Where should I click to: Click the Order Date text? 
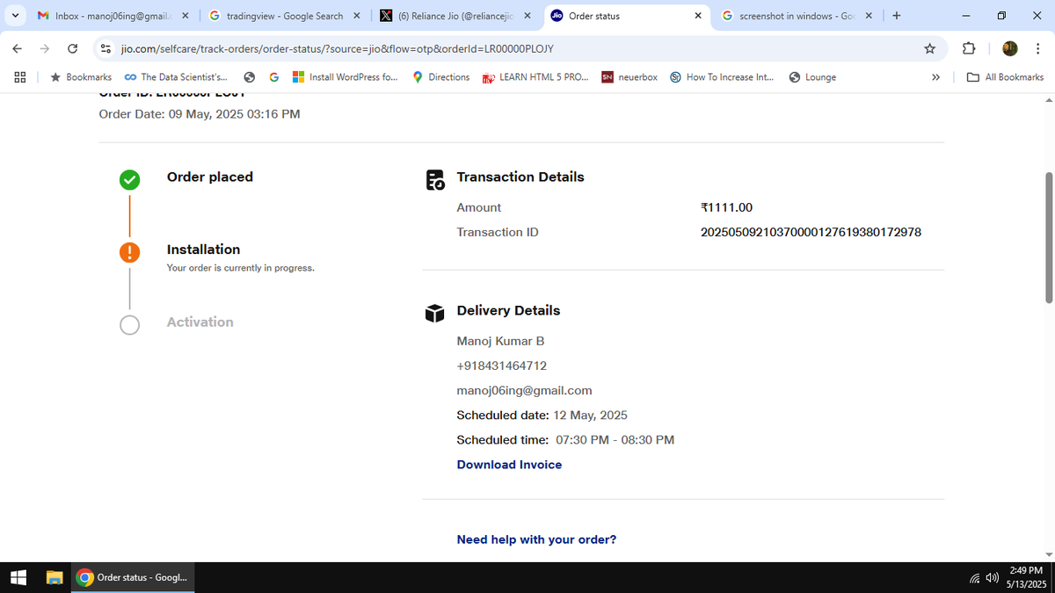coord(200,113)
